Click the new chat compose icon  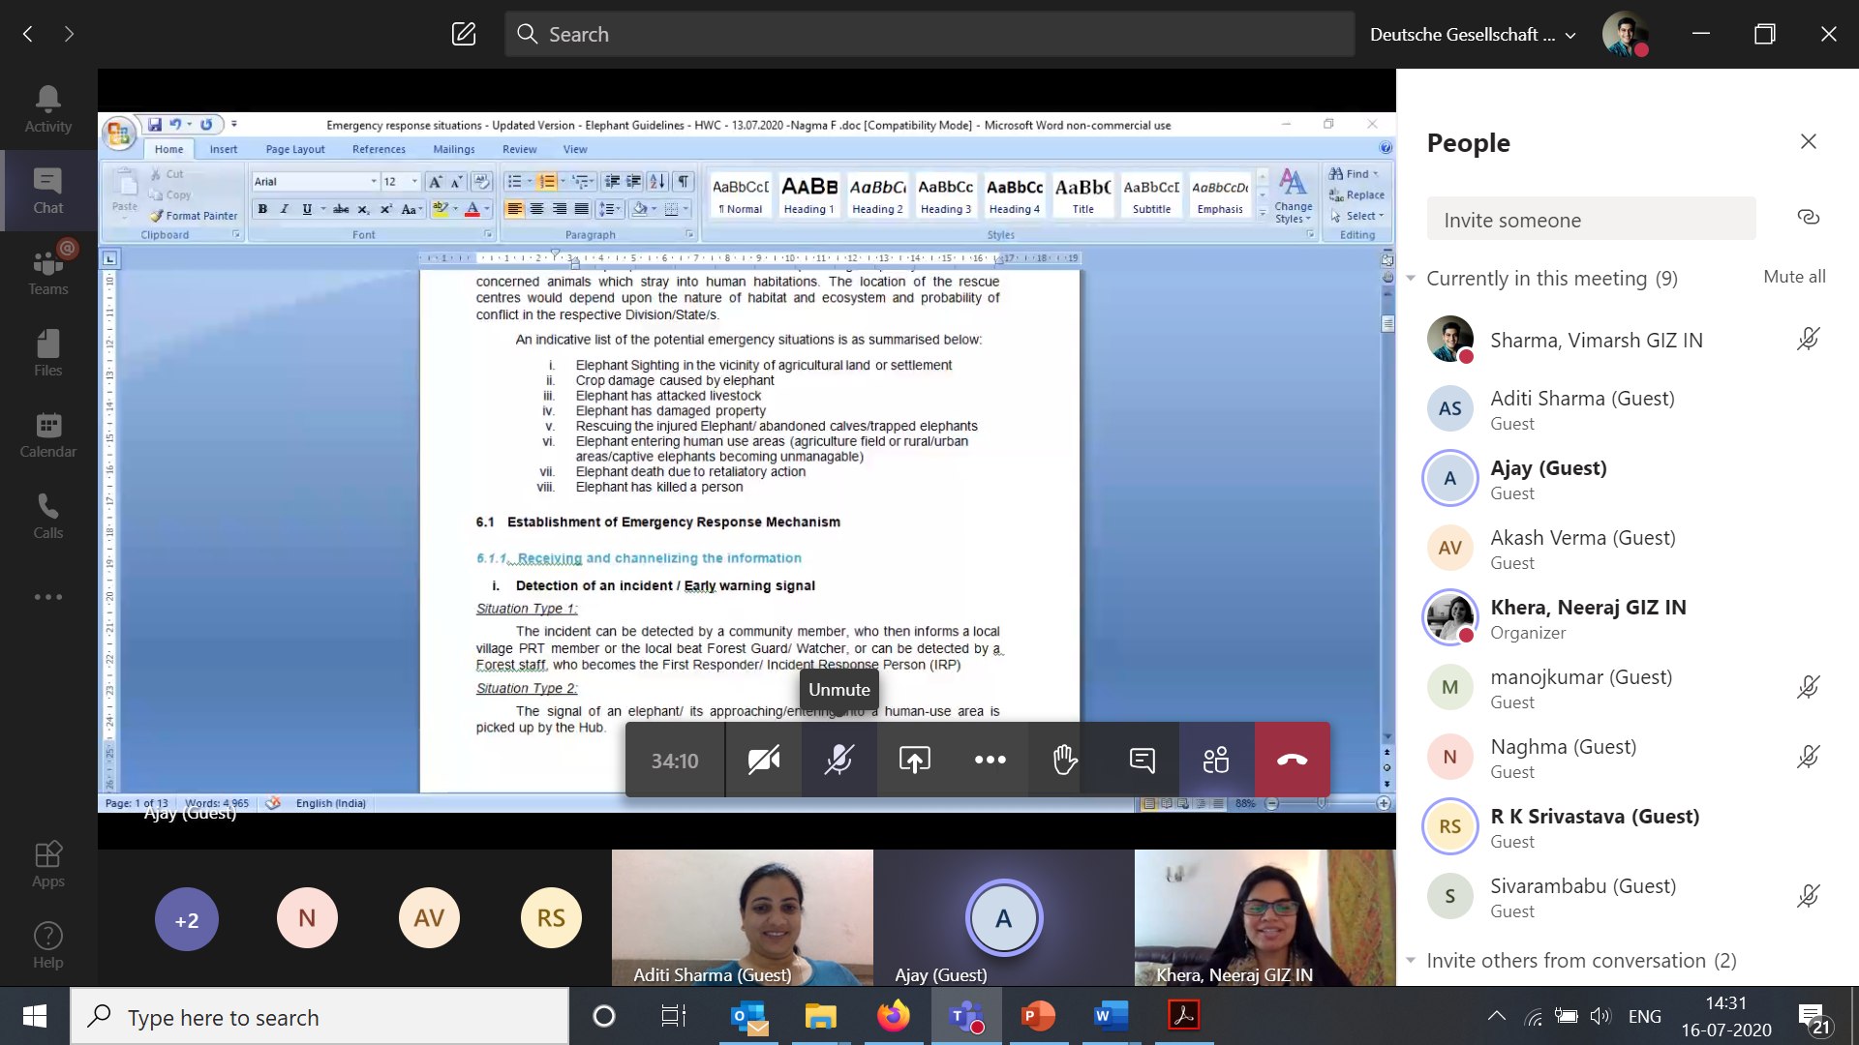pyautogui.click(x=464, y=34)
